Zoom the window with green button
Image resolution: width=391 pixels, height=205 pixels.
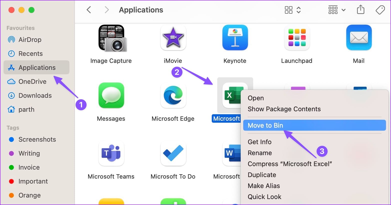point(31,10)
